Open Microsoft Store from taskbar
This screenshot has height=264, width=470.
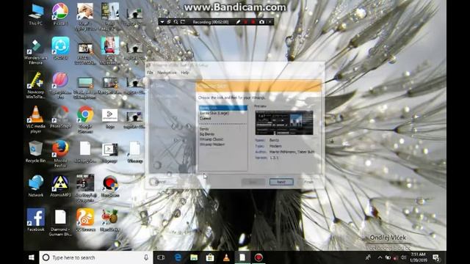tap(210, 257)
